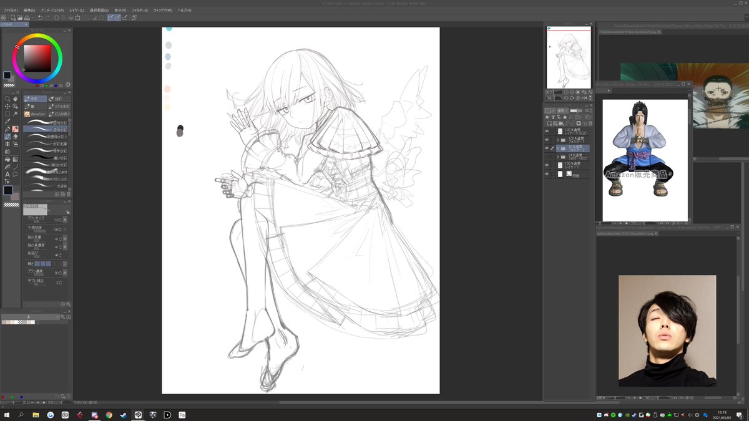Select the Pen tool
Screen dimensions: 749x421
[7, 129]
